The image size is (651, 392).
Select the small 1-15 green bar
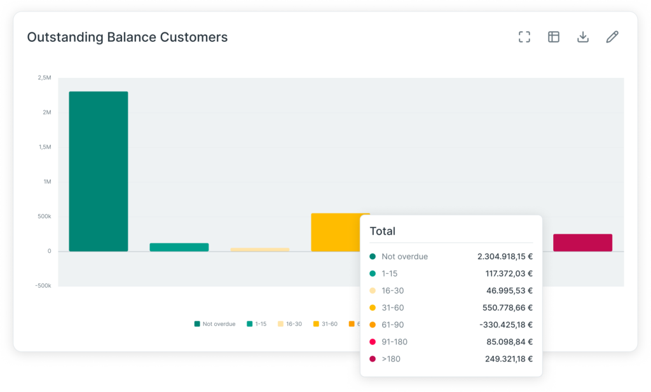179,247
